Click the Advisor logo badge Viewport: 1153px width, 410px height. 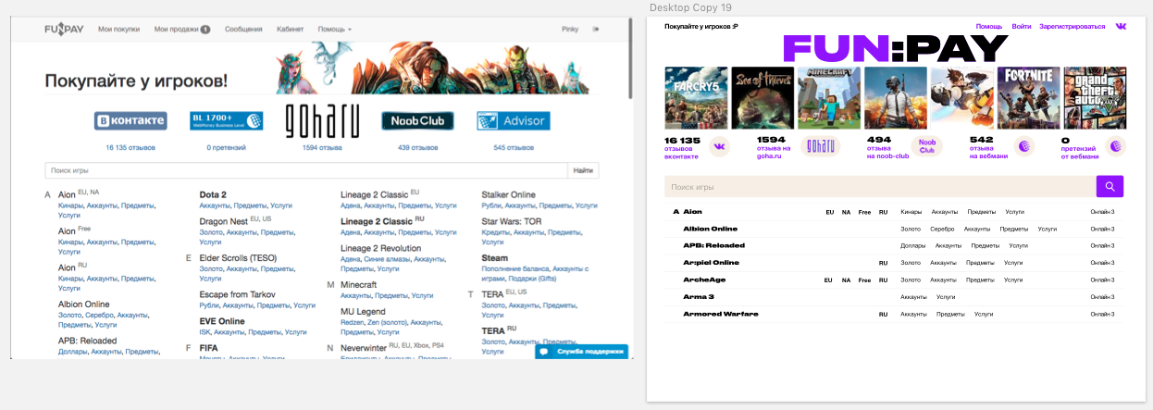click(x=514, y=121)
